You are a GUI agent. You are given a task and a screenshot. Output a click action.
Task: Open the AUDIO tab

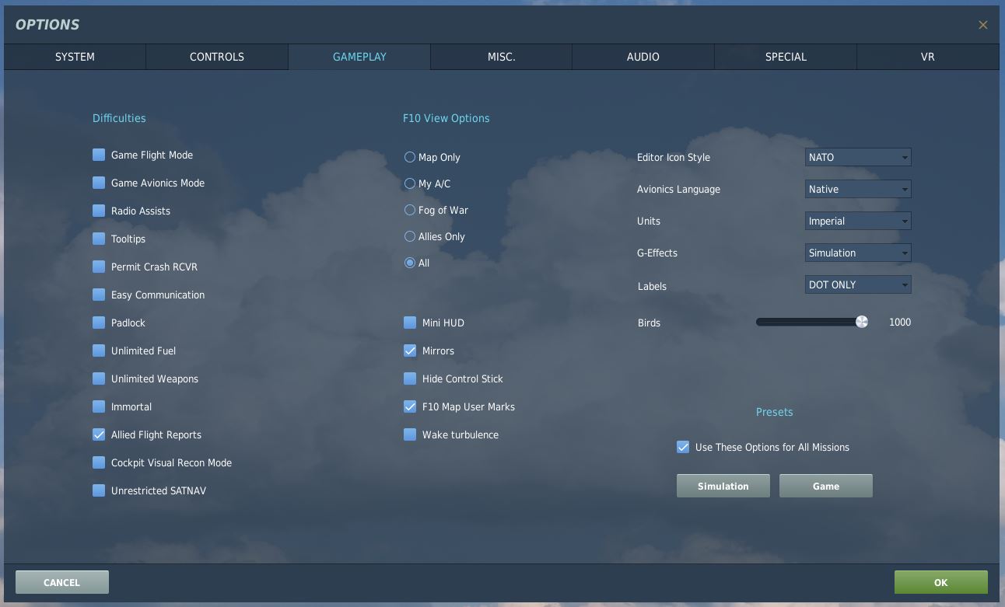tap(643, 57)
